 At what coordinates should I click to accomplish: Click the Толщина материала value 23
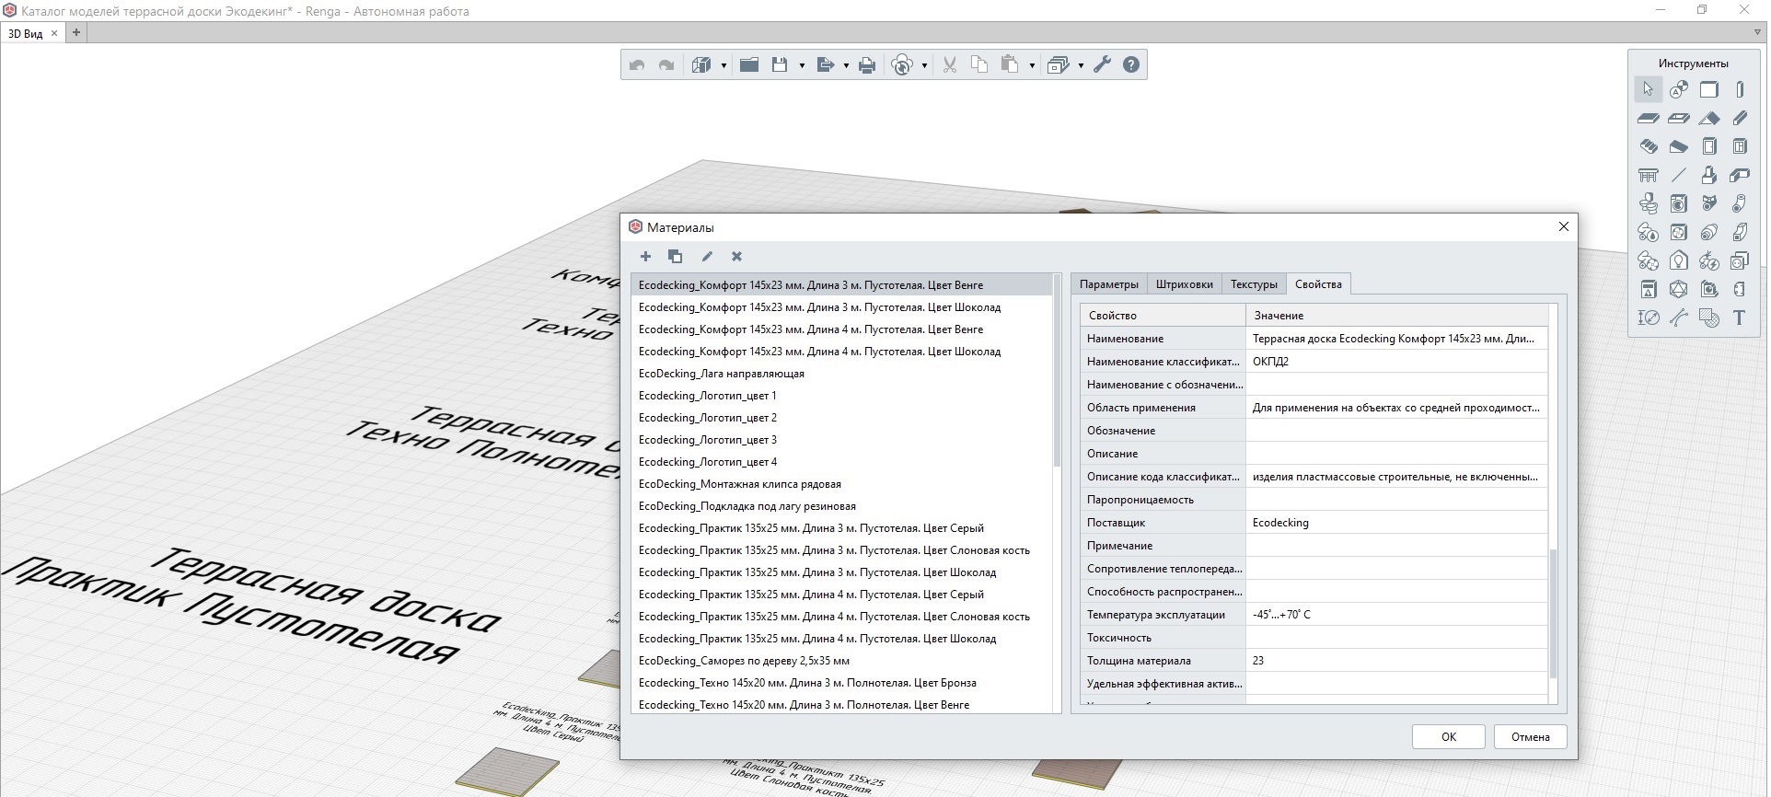point(1396,661)
